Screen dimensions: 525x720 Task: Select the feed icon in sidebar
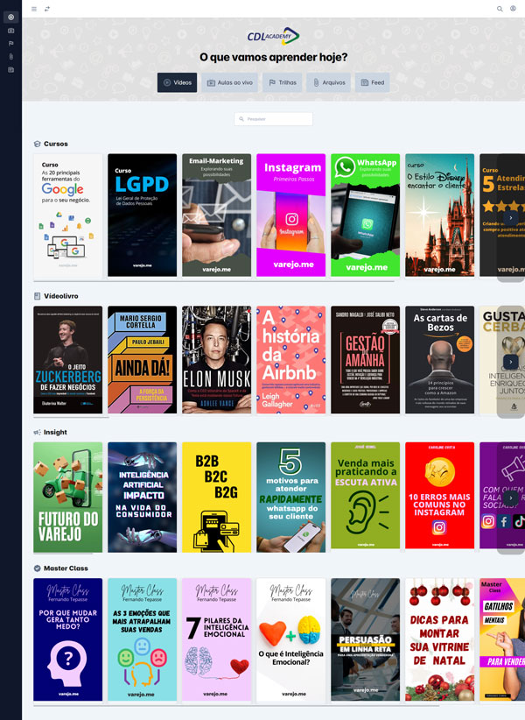point(11,70)
